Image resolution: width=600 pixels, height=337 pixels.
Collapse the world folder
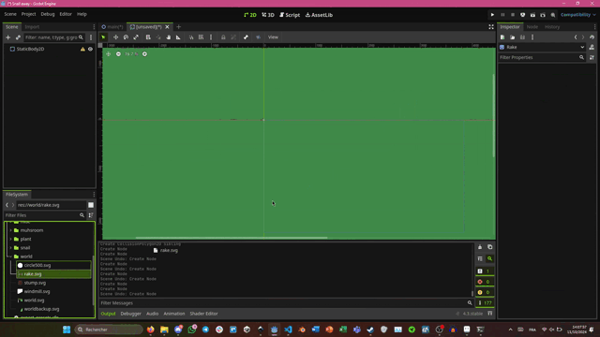[10, 256]
